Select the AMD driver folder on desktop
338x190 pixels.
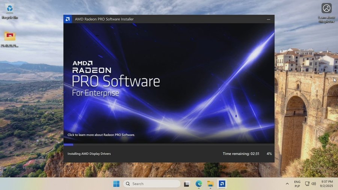[x=10, y=36]
